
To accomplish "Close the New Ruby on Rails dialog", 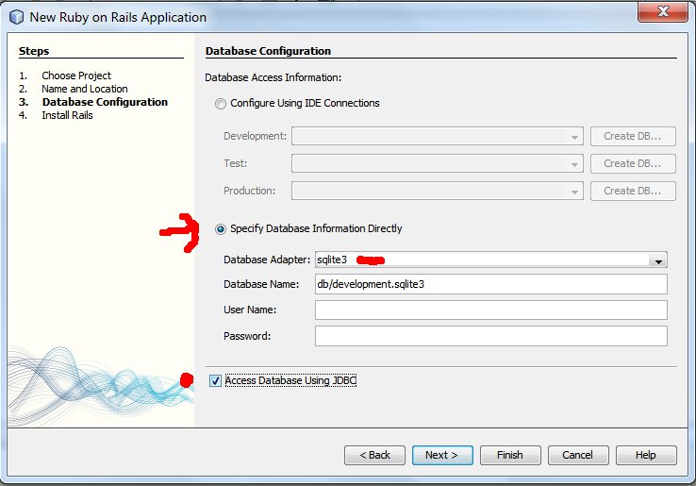I will pos(663,11).
